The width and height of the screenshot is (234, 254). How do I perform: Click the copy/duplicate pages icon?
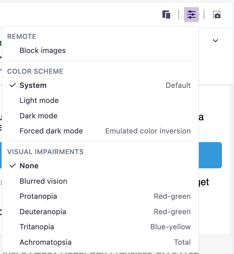[166, 14]
